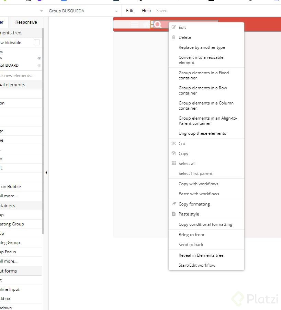This screenshot has width=281, height=310.
Task: Click the faint hamburger menu icon in the canvas header
Action: 135,25
